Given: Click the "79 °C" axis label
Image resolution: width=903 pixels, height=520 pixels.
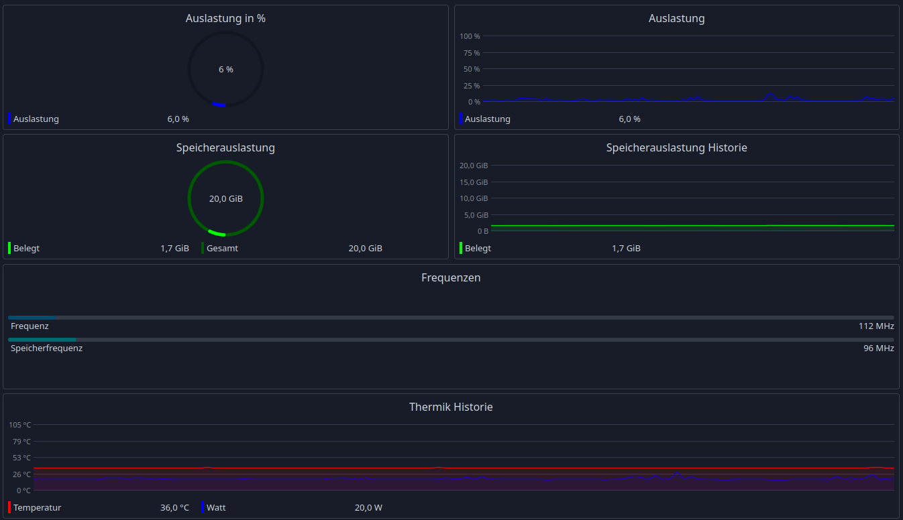Looking at the screenshot, I should pyautogui.click(x=22, y=442).
